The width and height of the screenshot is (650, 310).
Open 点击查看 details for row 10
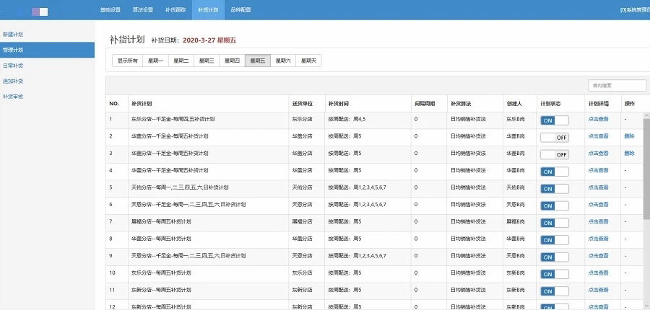coord(598,273)
